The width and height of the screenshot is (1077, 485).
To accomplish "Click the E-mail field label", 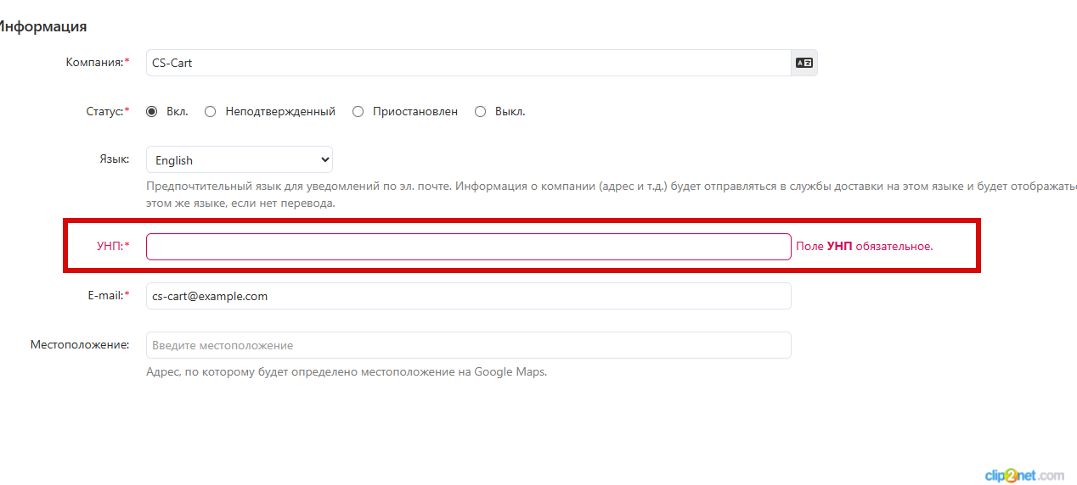I will pos(105,295).
